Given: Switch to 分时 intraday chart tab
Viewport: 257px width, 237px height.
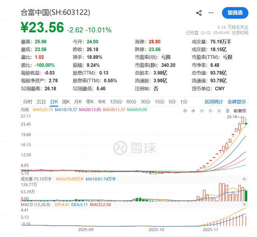Looking at the screenshot, I should pos(28,102).
